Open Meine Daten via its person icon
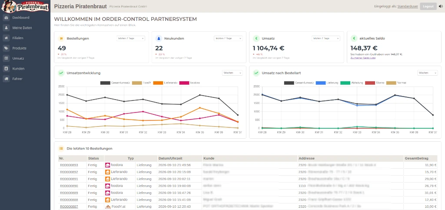445x210 pixels. click(6, 28)
